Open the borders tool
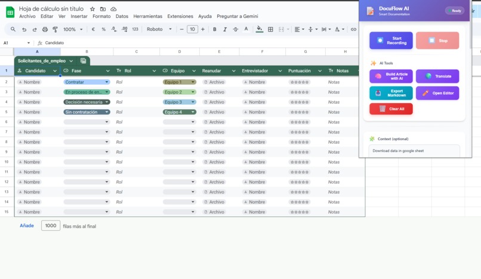The image size is (481, 279). point(270,29)
